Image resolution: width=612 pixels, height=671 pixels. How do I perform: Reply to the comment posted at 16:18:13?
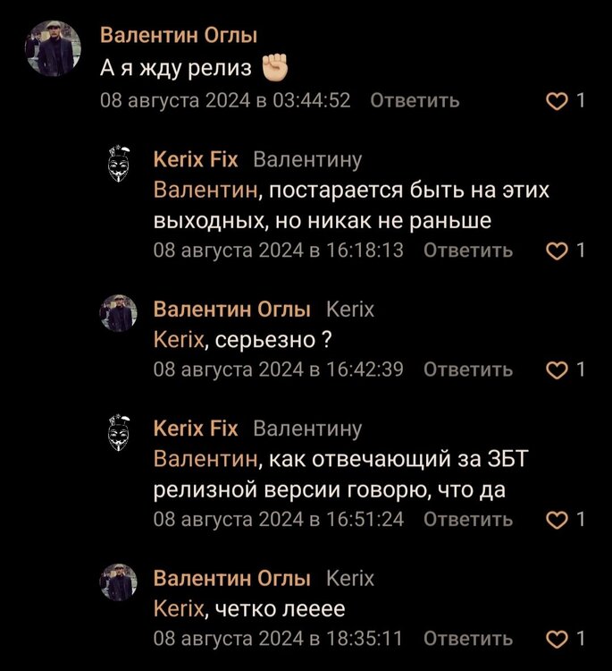468,250
